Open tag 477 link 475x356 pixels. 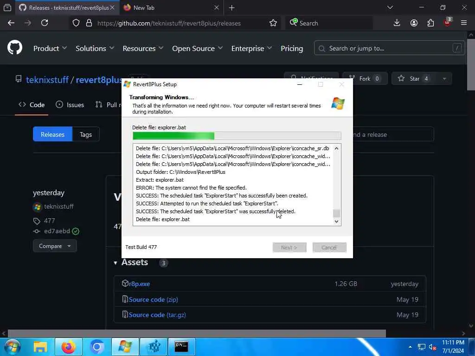[x=49, y=221]
